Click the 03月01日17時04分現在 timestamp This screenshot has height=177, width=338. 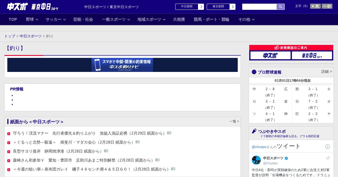pyautogui.click(x=293, y=81)
